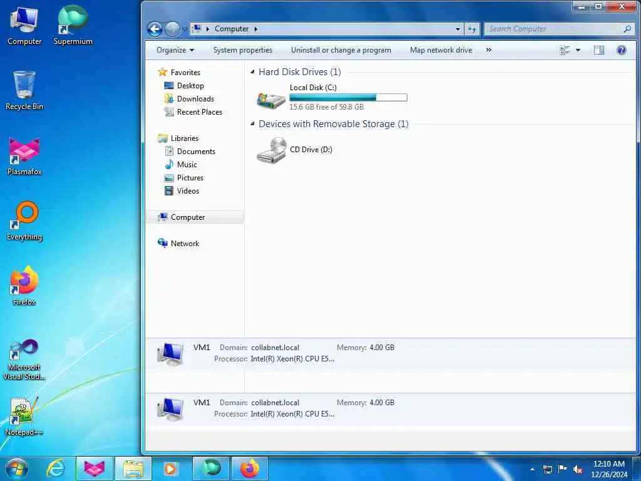Open the view options dropdown arrow
The height and width of the screenshot is (481, 641).
(x=578, y=50)
